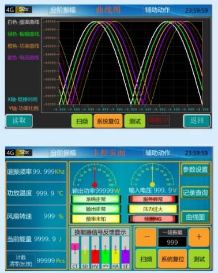Open the 辅助动作 tab on main control page
This screenshot has width=218, height=273.
click(157, 153)
